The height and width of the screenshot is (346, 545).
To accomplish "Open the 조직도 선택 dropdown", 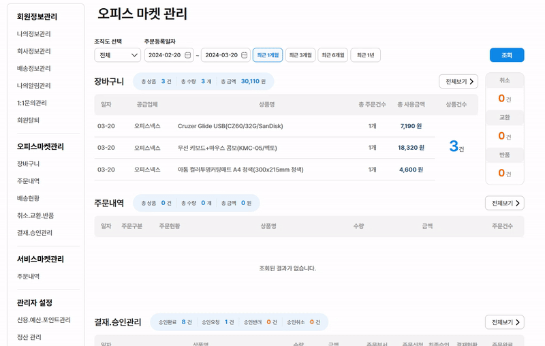I will point(117,55).
